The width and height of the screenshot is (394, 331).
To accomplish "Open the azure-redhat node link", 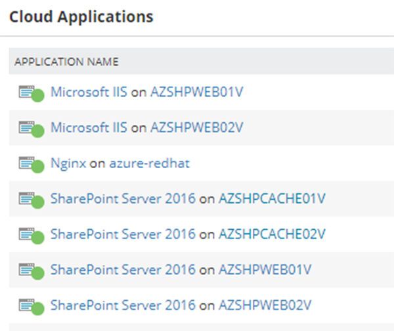I will click(150, 163).
